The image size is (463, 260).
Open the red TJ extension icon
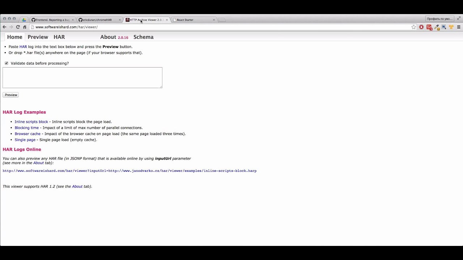click(x=429, y=27)
